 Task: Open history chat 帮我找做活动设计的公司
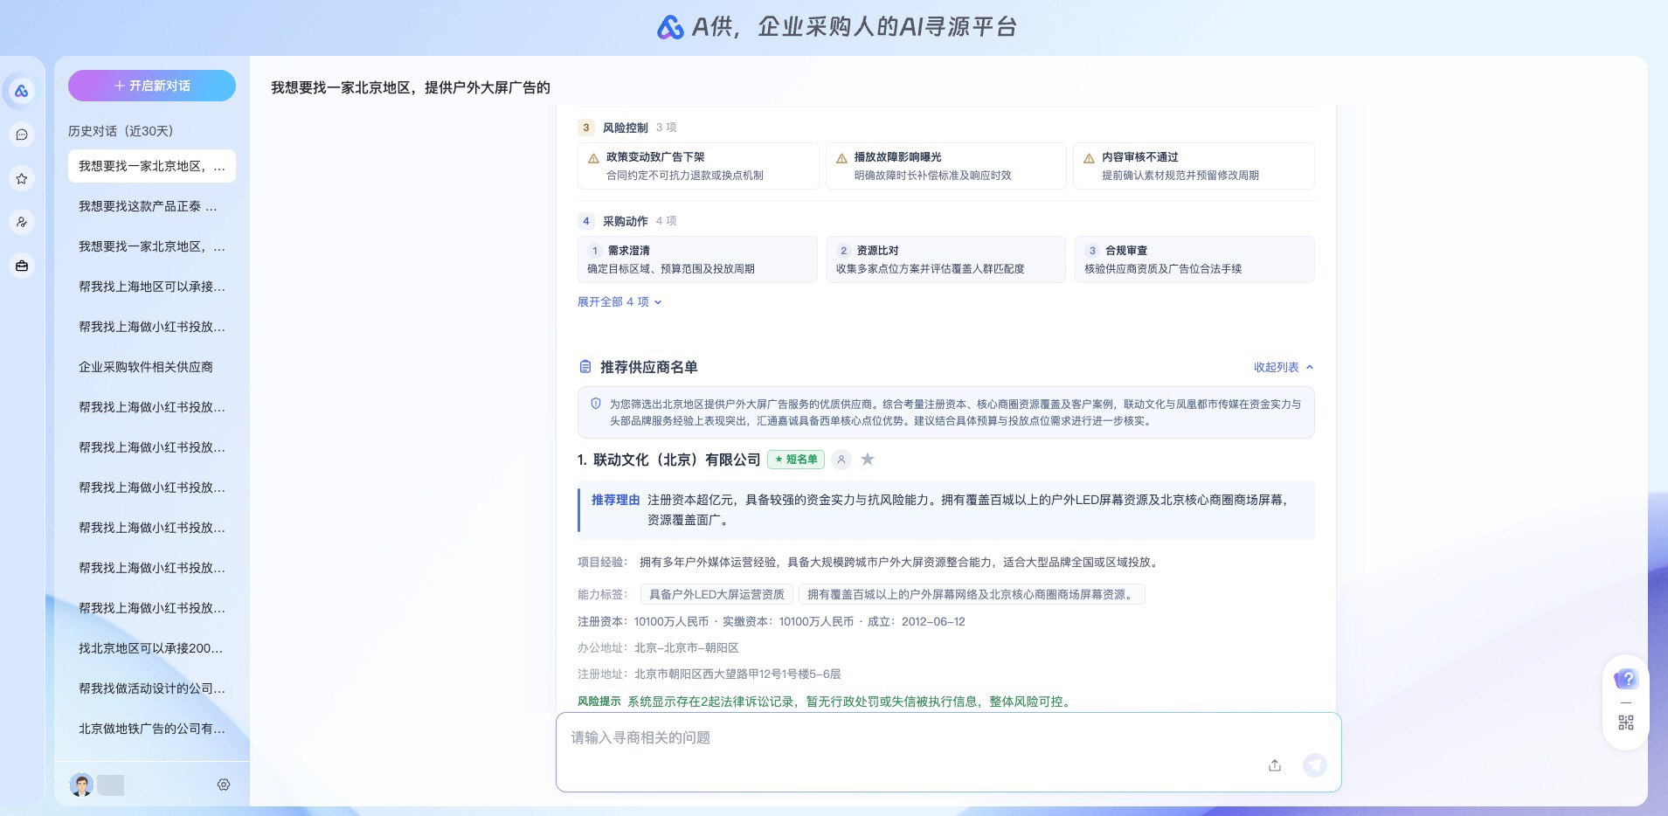pyautogui.click(x=152, y=688)
